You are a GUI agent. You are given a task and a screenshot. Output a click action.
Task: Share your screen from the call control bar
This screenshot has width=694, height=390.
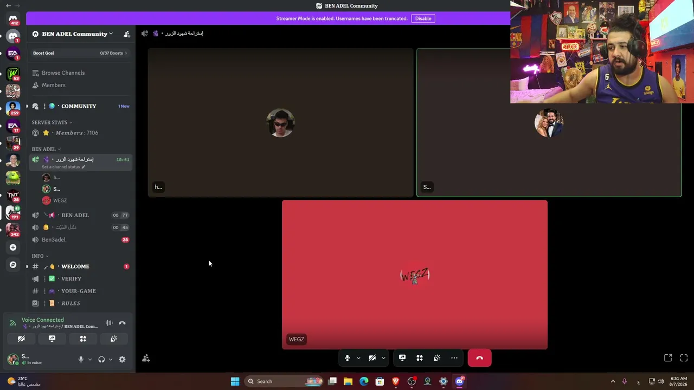[402, 358]
